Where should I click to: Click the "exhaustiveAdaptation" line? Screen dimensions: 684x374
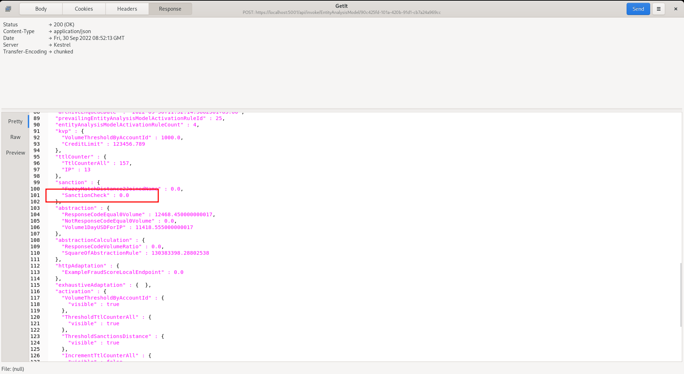103,285
